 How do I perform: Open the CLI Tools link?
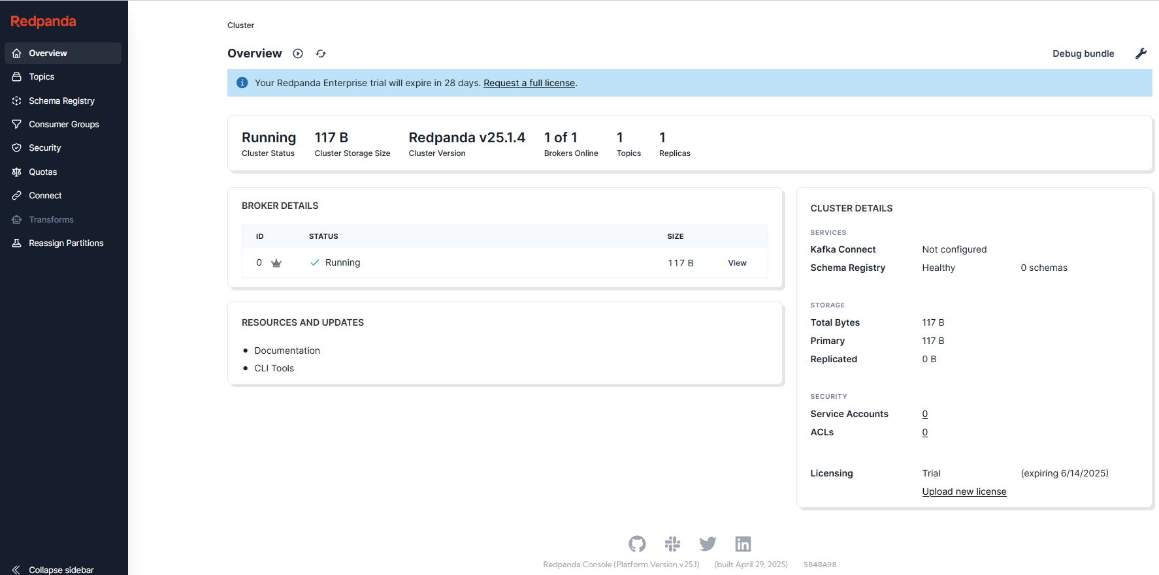(x=274, y=368)
